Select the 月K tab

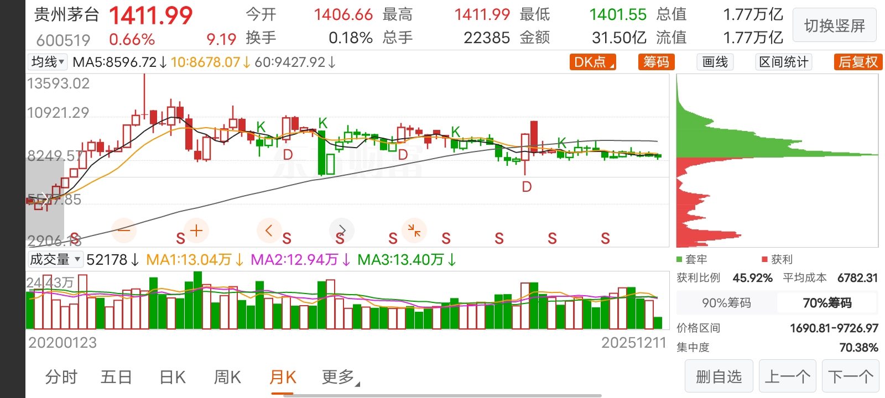pos(283,377)
